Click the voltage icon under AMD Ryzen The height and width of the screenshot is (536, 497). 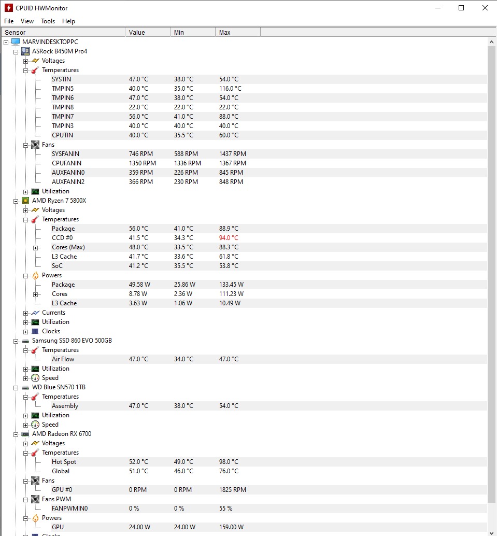tap(35, 210)
